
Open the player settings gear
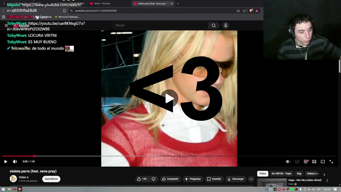(x=306, y=162)
